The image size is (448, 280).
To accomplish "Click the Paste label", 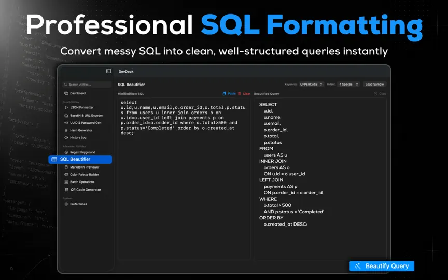I will 232,94.
